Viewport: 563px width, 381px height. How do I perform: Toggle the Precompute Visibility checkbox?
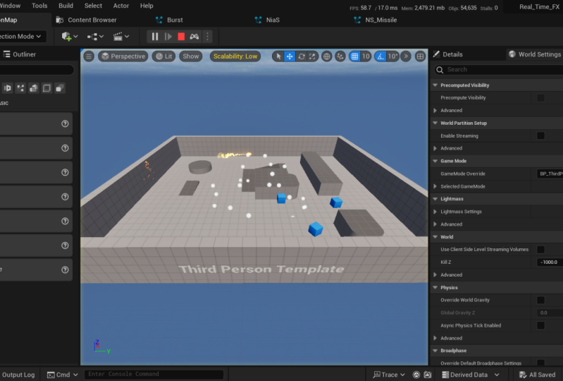pos(540,98)
